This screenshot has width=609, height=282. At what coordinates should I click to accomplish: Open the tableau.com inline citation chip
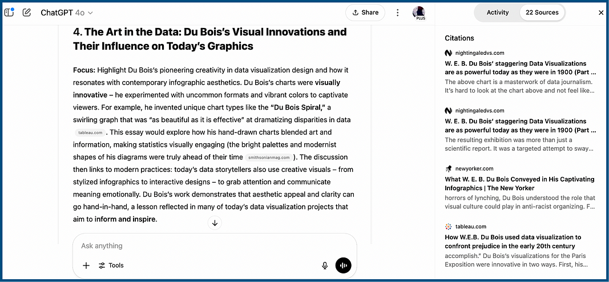[x=90, y=132]
